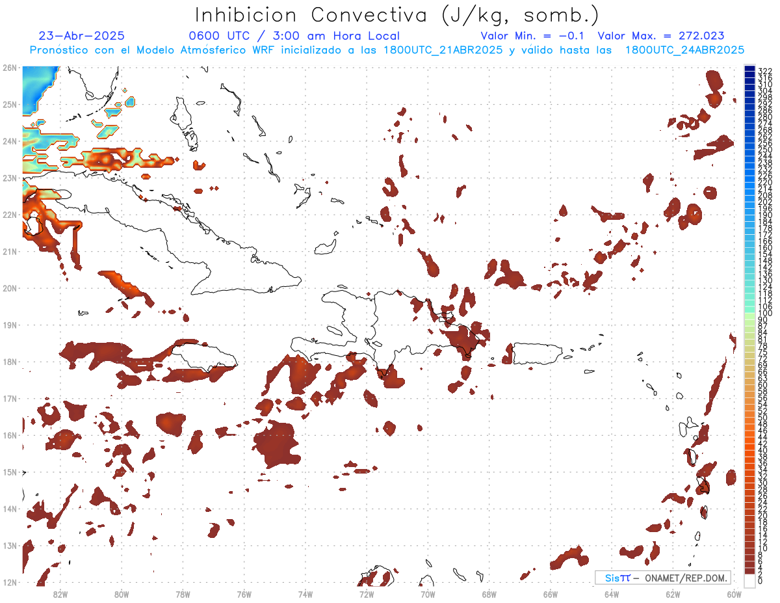The image size is (780, 603).
Task: Click the '0' value at the scale bottom
Action: [x=760, y=581]
